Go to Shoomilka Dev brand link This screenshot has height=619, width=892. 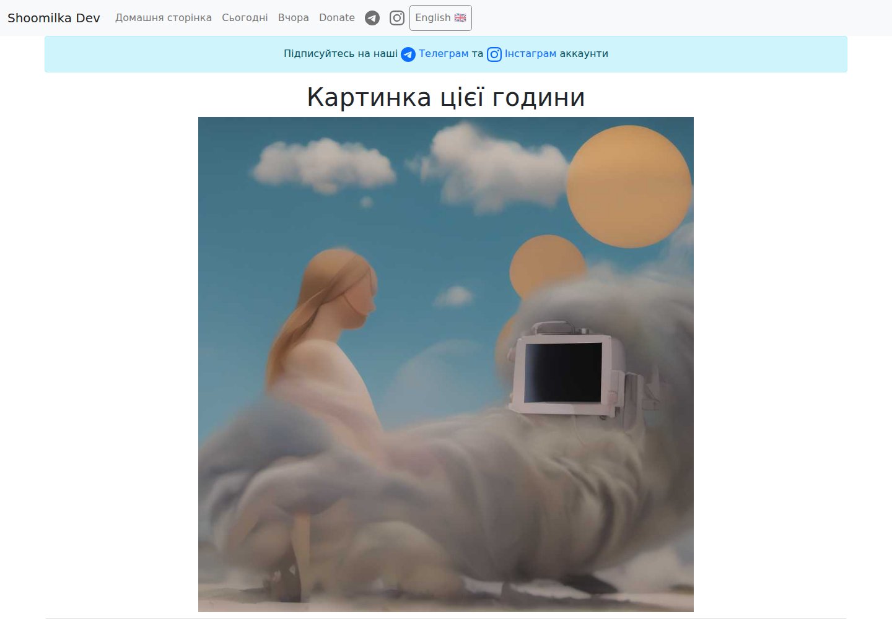[x=54, y=18]
